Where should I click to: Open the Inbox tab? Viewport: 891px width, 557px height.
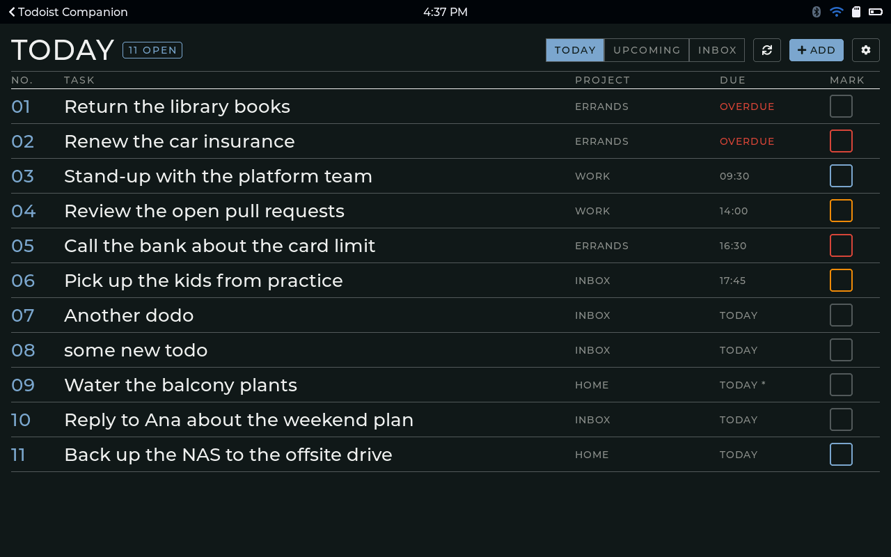[717, 50]
